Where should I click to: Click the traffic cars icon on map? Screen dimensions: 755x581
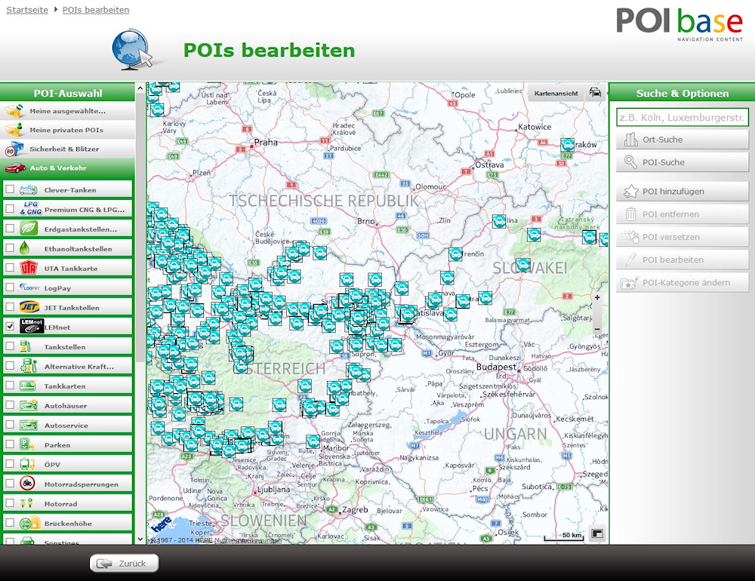[596, 93]
